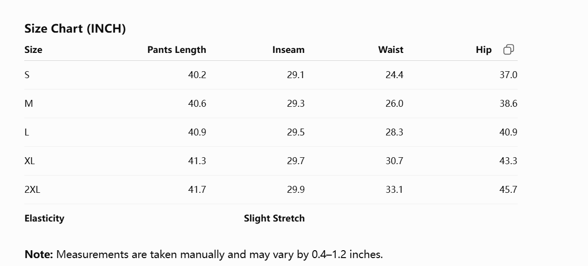Select the M size row label
Image resolution: width=588 pixels, height=266 pixels.
pyautogui.click(x=29, y=104)
